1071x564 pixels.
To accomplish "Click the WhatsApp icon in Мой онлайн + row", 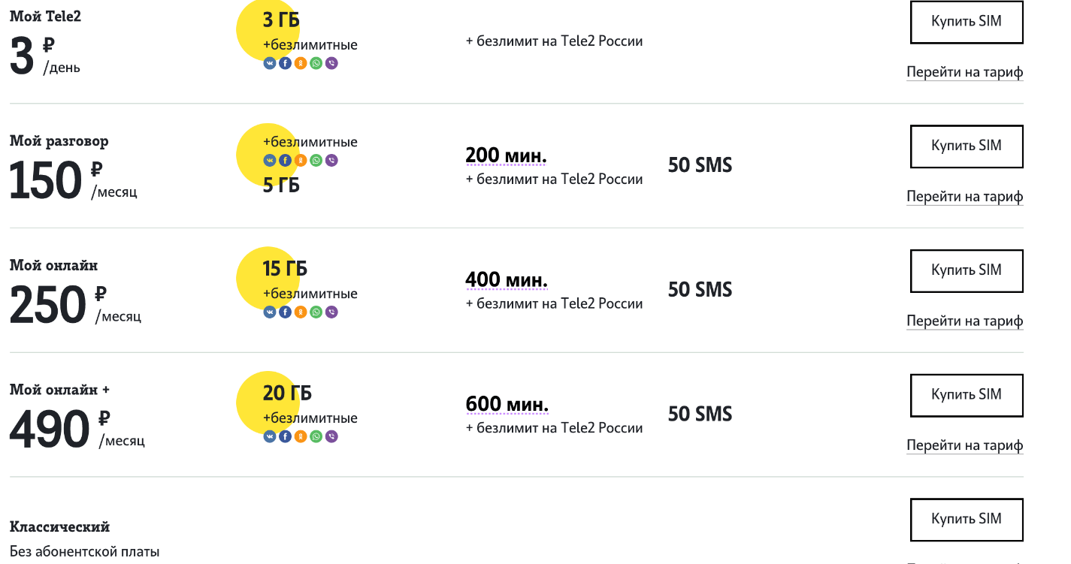I will 316,436.
